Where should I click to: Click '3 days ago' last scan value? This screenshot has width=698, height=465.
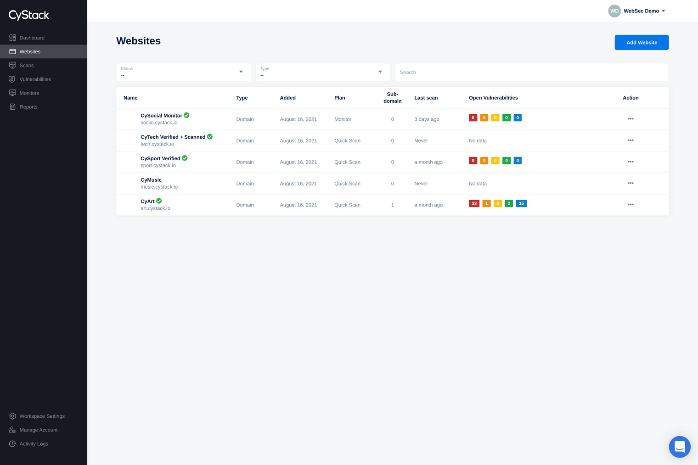pyautogui.click(x=427, y=119)
